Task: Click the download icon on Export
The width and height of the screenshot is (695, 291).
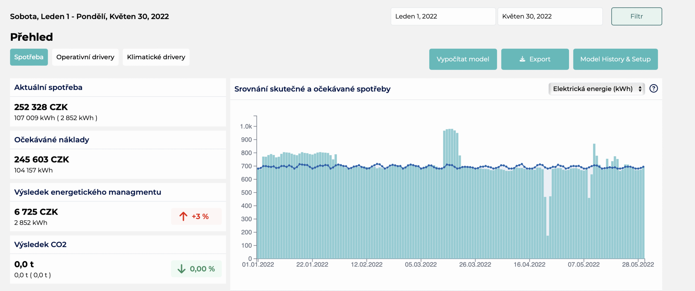Action: (522, 59)
